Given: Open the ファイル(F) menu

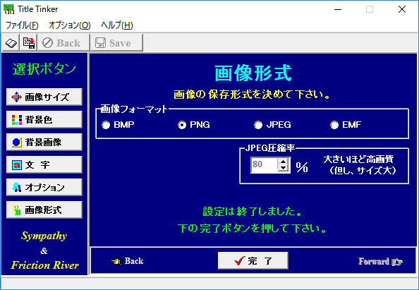Looking at the screenshot, I should (x=22, y=25).
